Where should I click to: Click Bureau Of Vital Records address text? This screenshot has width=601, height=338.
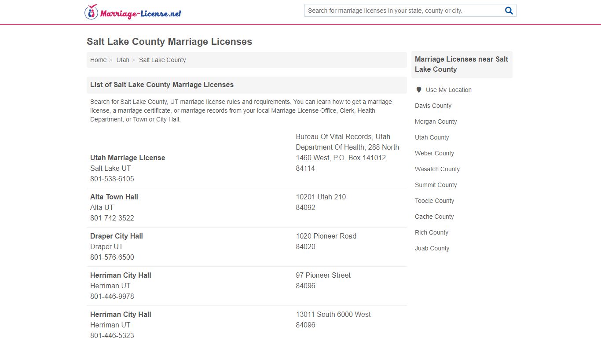348,147
